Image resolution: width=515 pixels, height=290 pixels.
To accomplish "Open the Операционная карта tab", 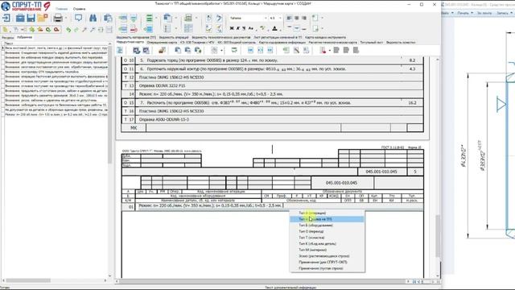I will [162, 43].
